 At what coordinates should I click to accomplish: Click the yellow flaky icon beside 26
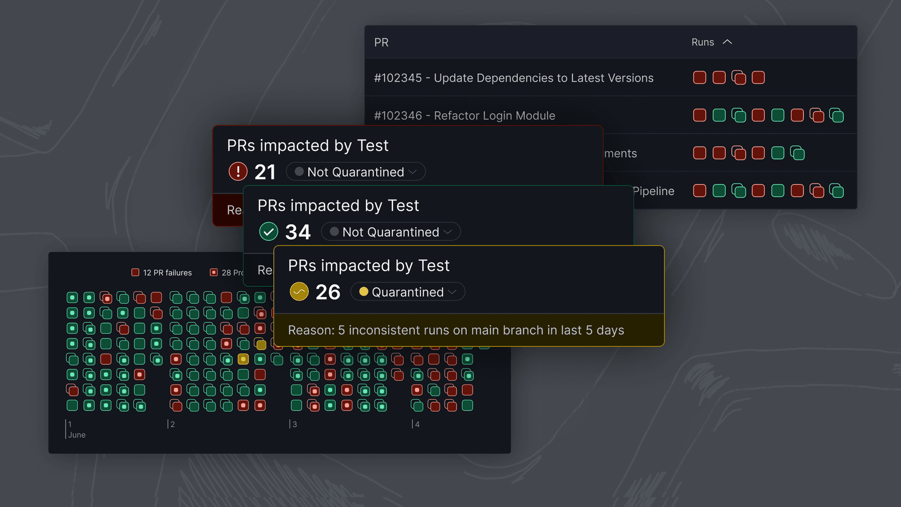coord(299,292)
